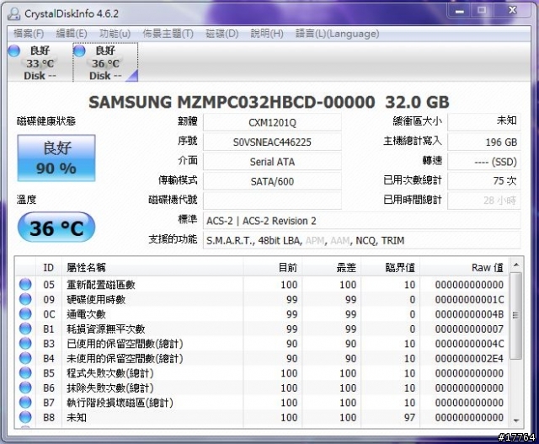Screen dimensions: 539x444
Task: Select the row 已使用的保留空間數(總計)
Action: click(x=262, y=344)
